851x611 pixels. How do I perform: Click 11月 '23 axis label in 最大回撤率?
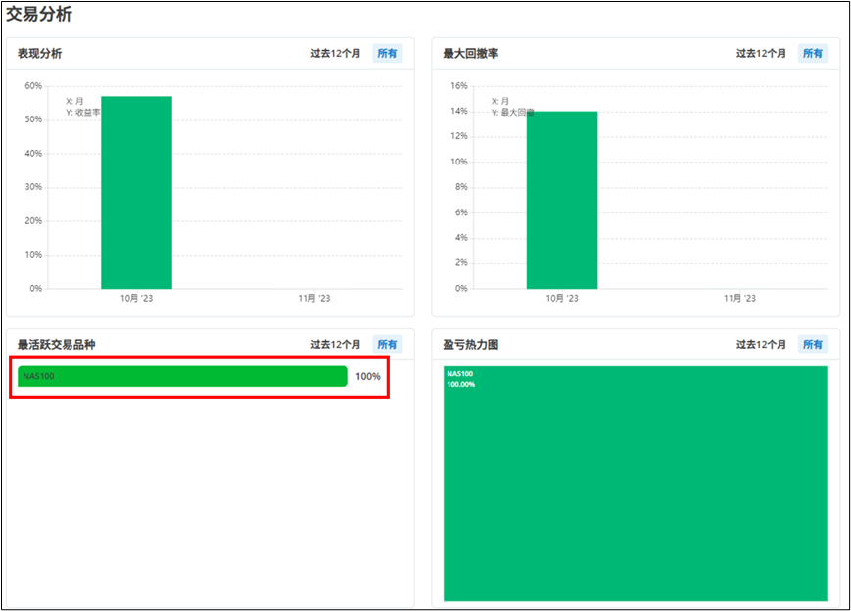(739, 299)
